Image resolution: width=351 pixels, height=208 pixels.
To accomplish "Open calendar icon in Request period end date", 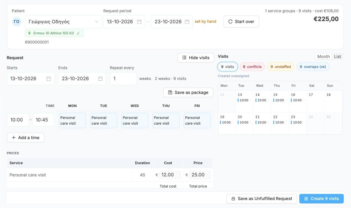I will 187,22.
